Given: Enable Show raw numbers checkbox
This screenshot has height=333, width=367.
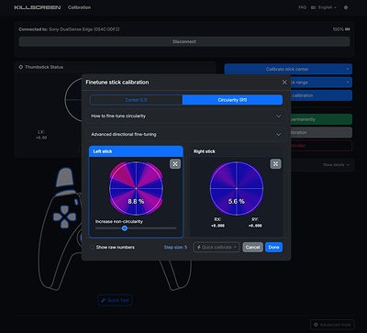Looking at the screenshot, I should point(92,248).
